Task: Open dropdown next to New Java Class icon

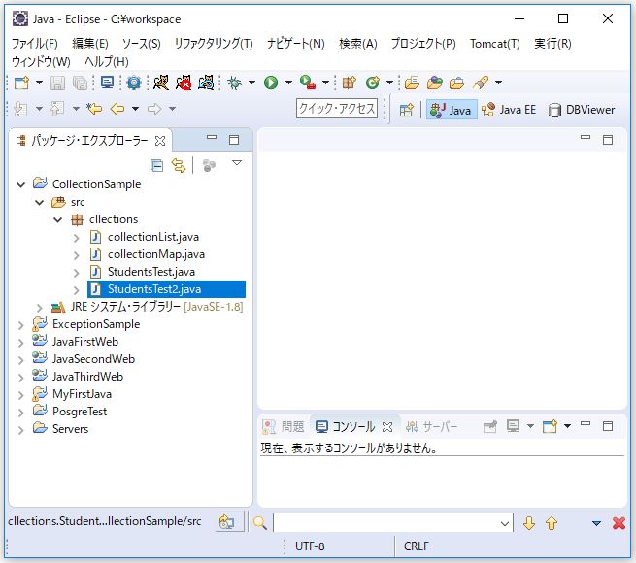Action: tap(389, 83)
